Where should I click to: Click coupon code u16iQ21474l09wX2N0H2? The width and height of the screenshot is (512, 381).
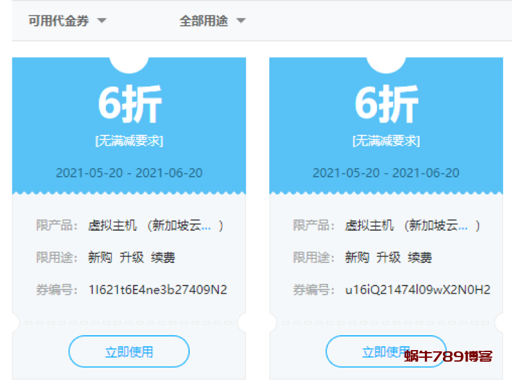[x=418, y=289]
